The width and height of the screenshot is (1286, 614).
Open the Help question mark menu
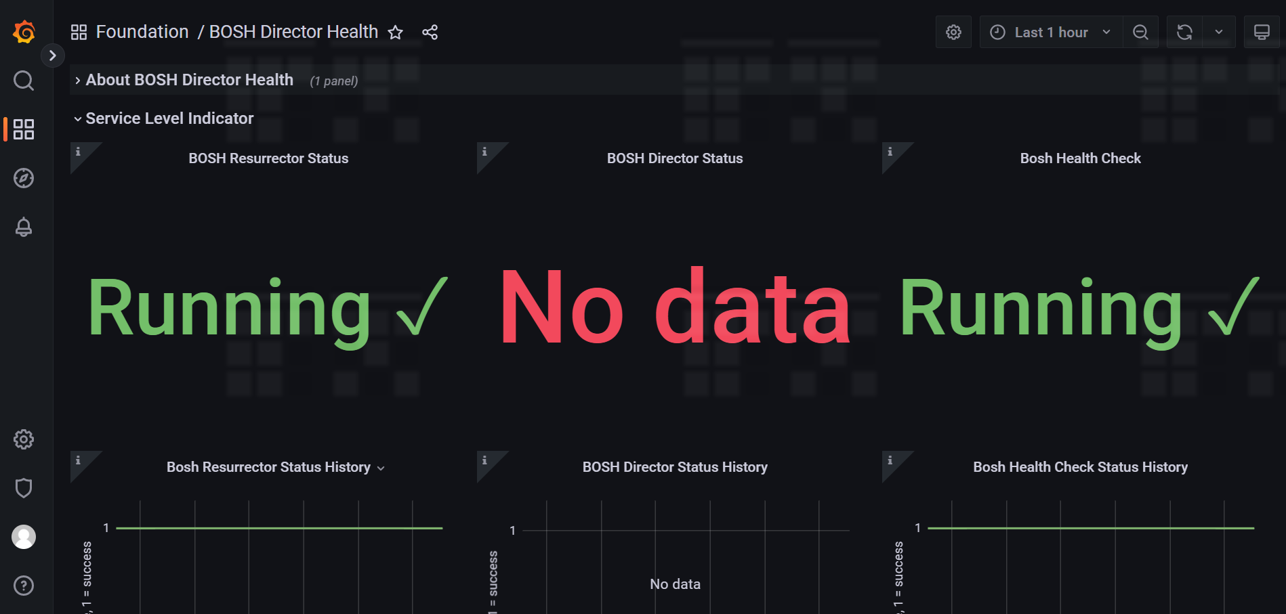(x=24, y=585)
